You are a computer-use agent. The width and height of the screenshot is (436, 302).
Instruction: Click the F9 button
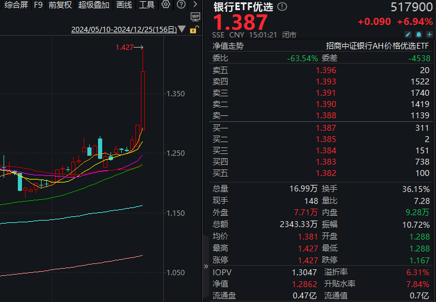tap(38, 5)
